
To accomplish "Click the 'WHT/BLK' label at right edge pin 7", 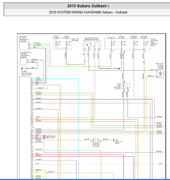I will click(x=159, y=151).
